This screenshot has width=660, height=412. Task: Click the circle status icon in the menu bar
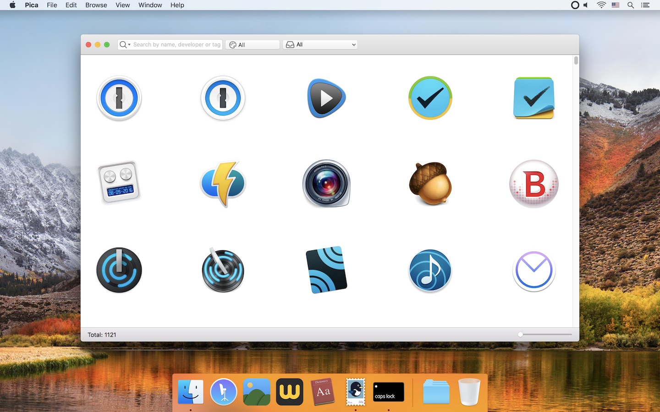575,5
